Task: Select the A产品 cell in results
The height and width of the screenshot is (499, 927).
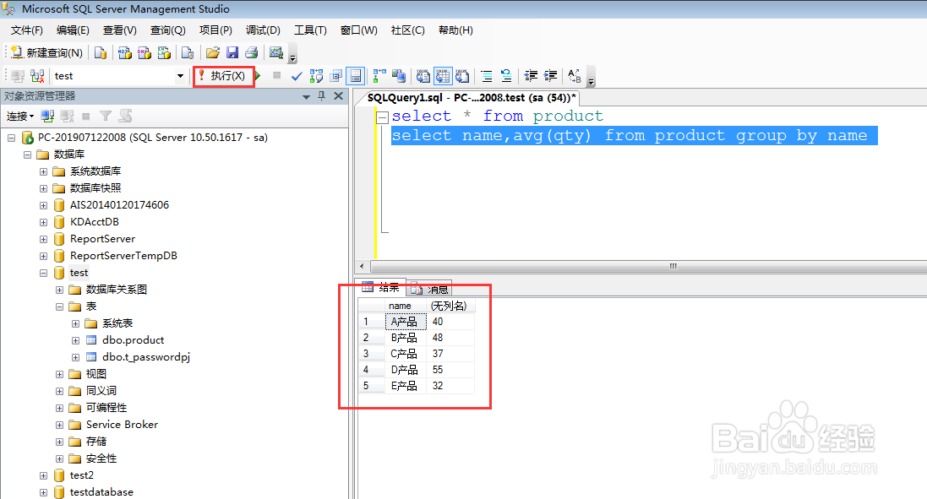Action: [406, 321]
